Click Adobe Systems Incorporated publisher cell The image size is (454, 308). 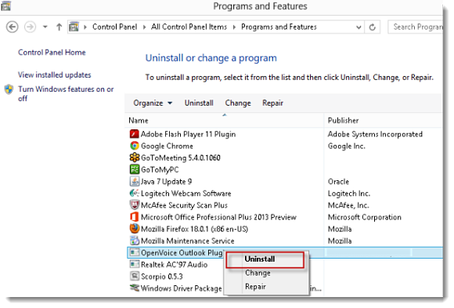[375, 134]
